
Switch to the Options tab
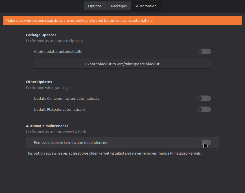tap(95, 6)
